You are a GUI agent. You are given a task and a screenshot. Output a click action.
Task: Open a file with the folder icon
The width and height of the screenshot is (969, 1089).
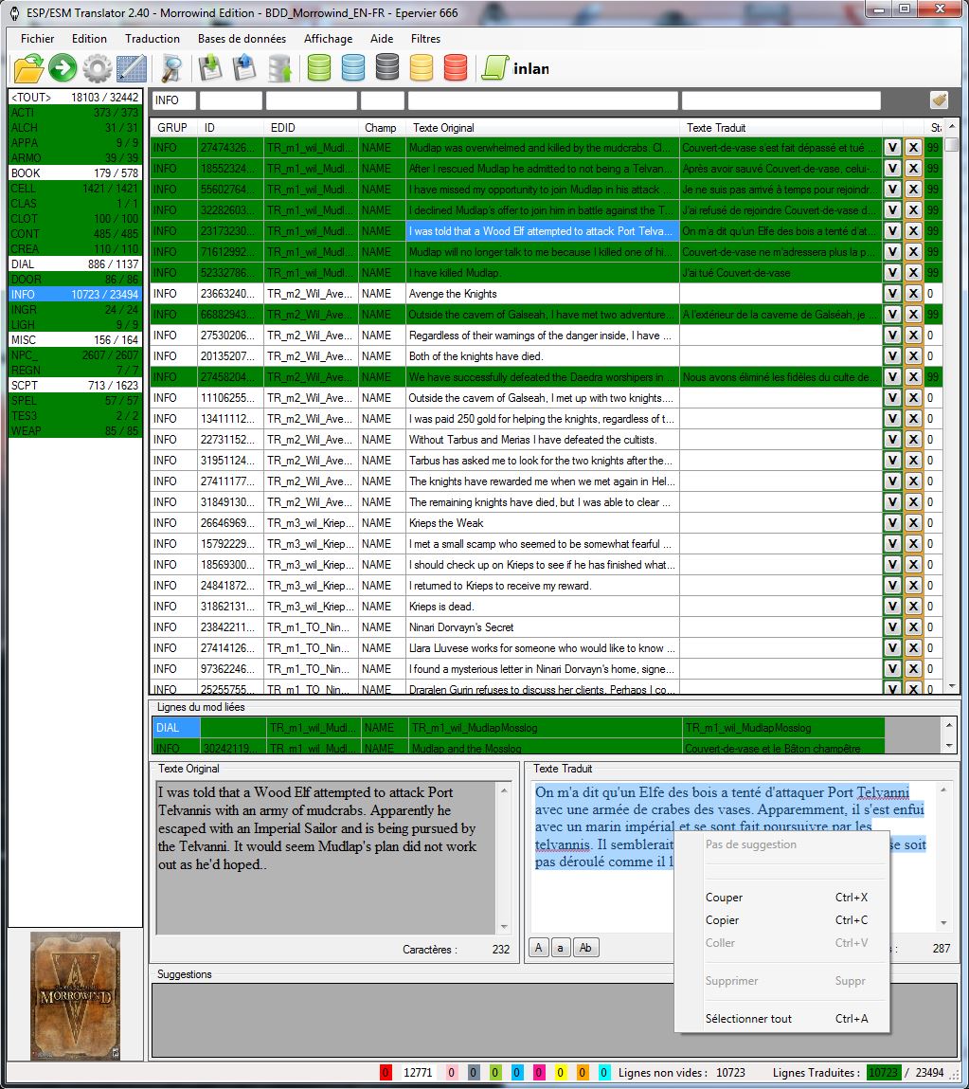tap(28, 69)
